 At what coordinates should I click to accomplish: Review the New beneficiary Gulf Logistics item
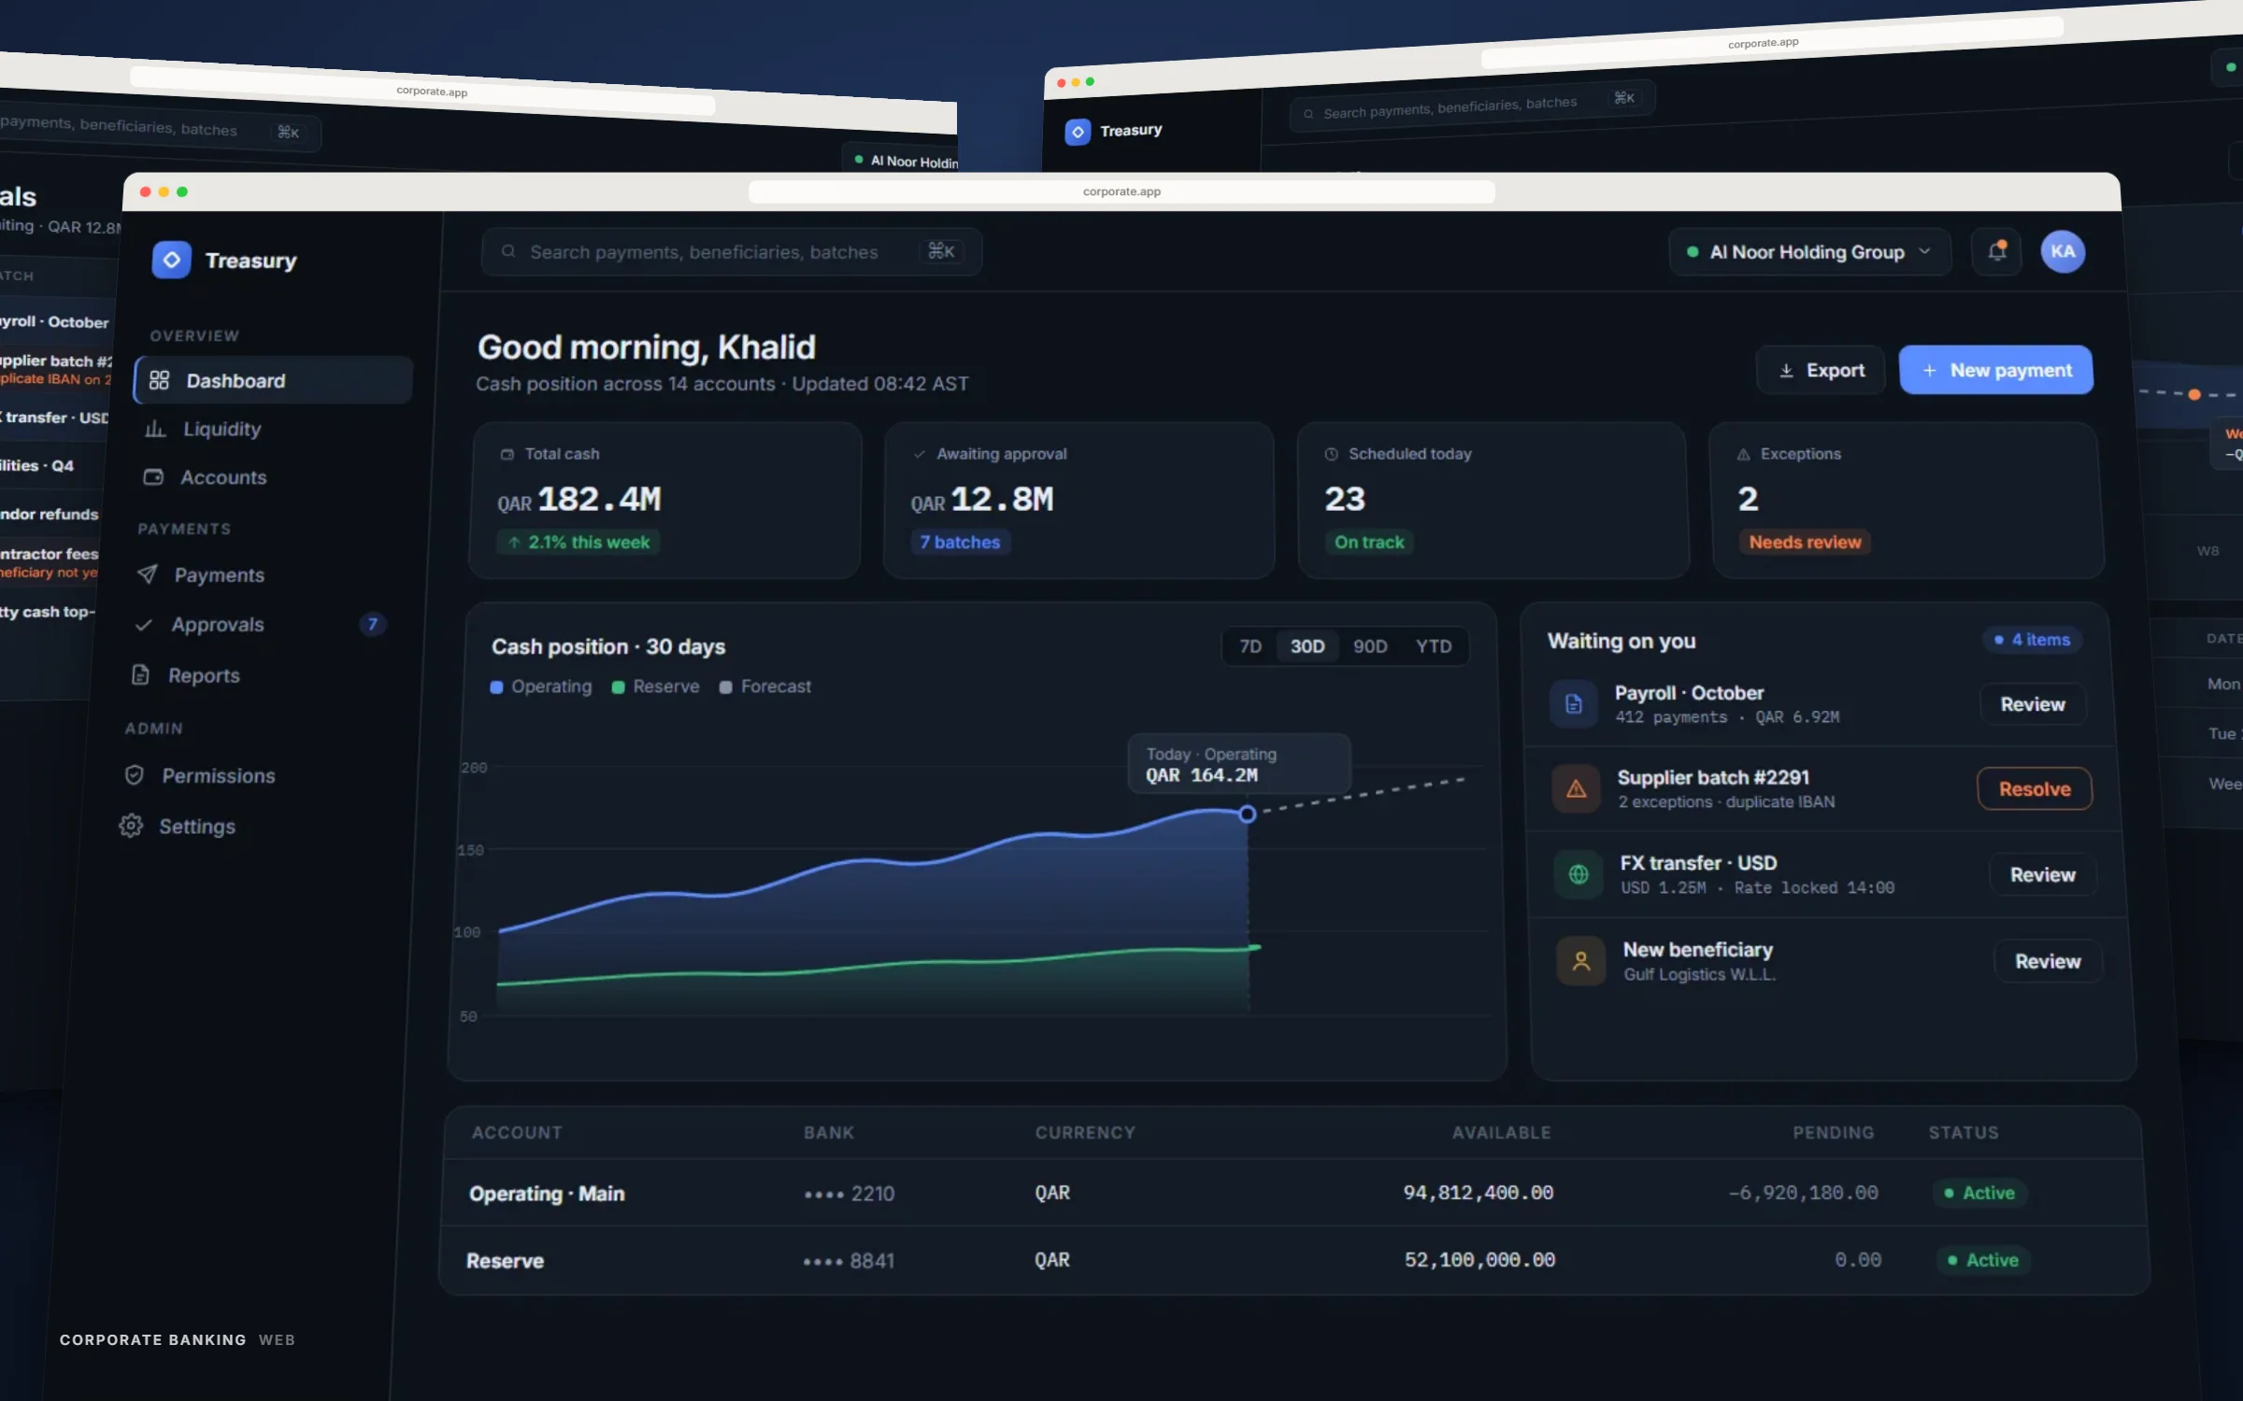coord(2048,961)
